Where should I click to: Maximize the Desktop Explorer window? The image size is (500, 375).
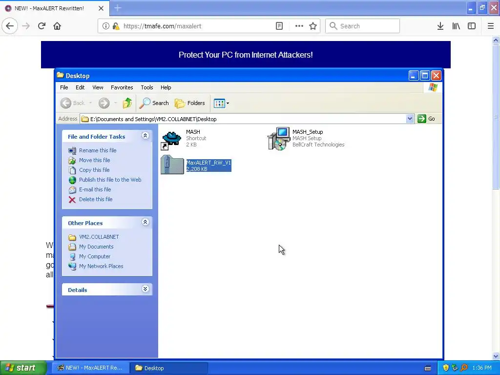[425, 76]
